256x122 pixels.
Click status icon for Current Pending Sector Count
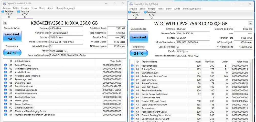[x=132, y=115]
